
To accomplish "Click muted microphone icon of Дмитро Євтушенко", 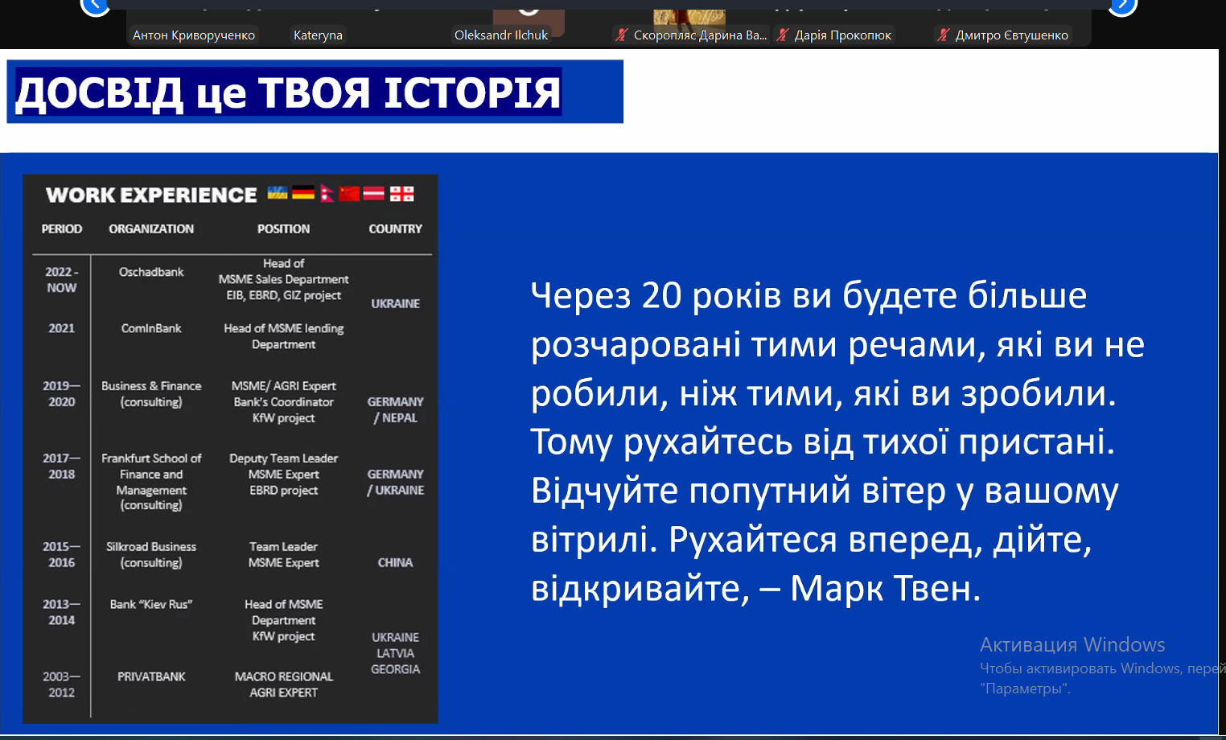I will (944, 35).
